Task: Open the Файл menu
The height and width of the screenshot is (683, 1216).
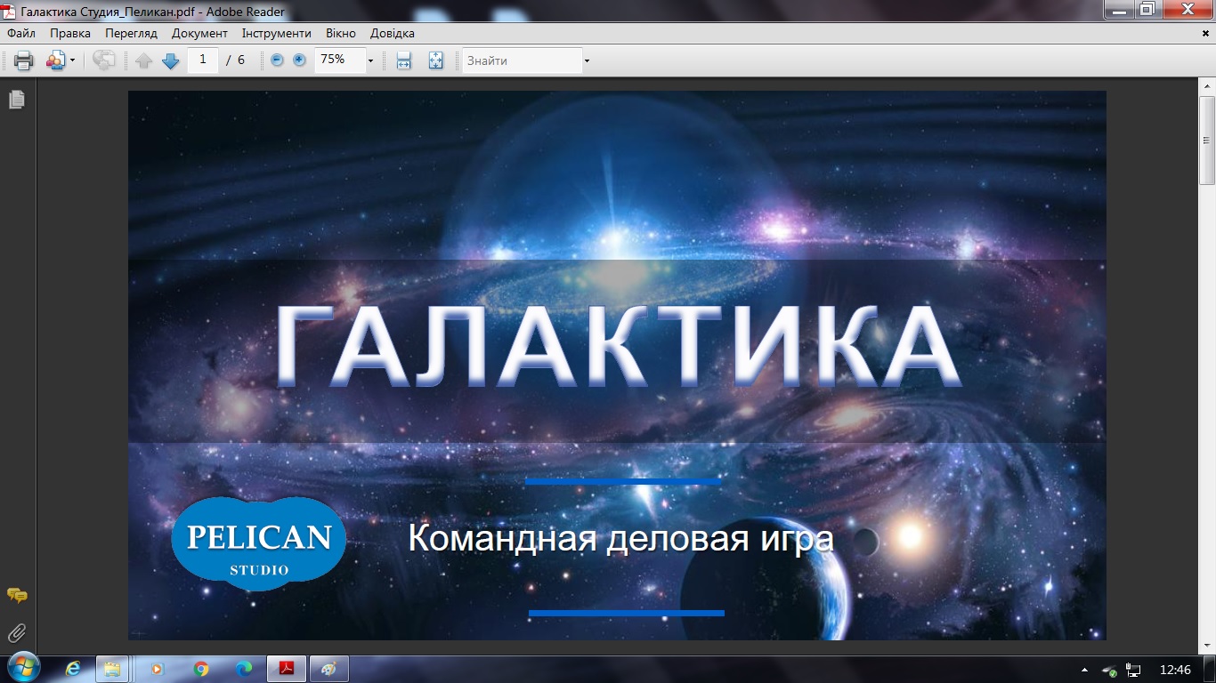Action: tap(21, 33)
